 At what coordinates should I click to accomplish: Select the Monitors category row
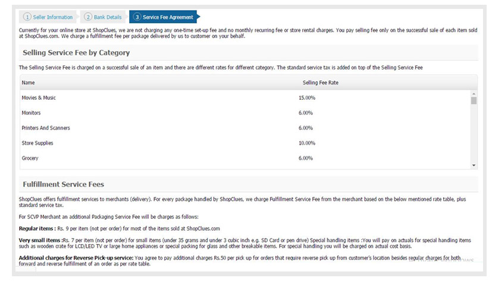(245, 113)
